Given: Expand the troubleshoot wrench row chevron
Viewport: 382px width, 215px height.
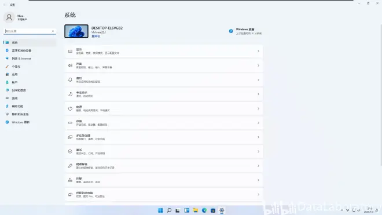Looking at the screenshot, I should click(x=258, y=166).
